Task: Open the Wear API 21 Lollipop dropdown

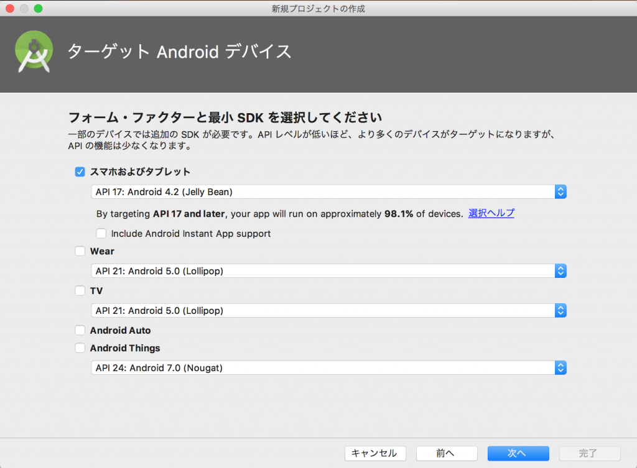Action: click(328, 271)
